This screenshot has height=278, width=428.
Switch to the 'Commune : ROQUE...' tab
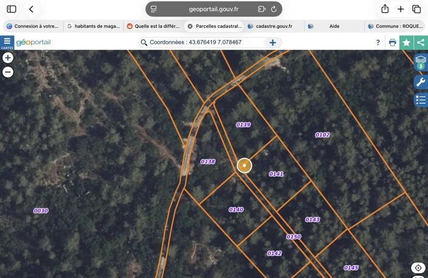(395, 26)
